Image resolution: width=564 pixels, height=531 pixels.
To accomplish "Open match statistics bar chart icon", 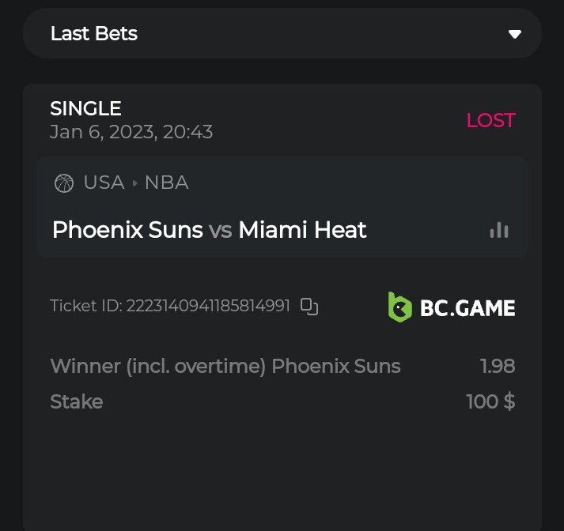I will 499,230.
